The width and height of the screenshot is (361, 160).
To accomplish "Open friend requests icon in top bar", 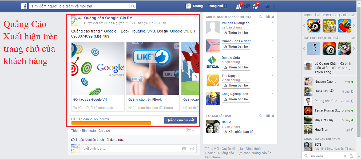I will 238,6.
